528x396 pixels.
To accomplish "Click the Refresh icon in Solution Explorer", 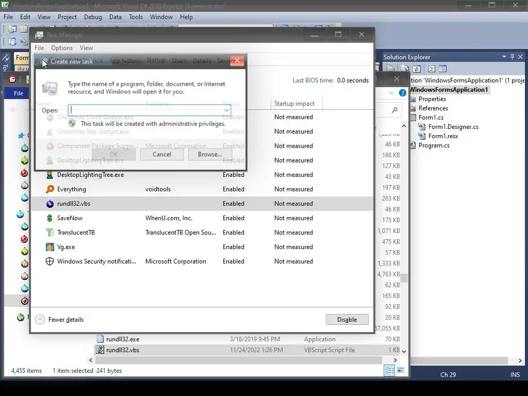I will click(417, 69).
